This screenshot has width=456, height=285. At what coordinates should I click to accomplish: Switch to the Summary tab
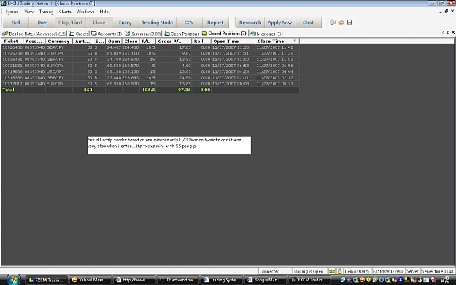(143, 34)
